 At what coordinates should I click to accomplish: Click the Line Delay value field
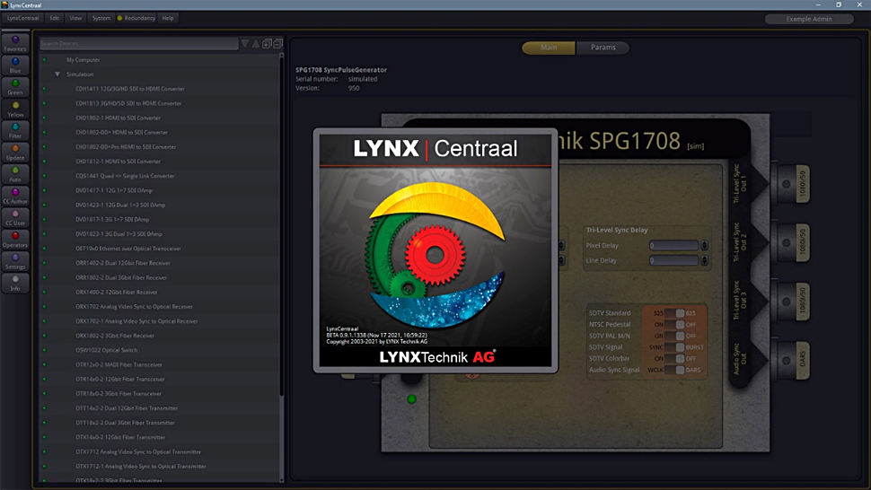(x=673, y=260)
